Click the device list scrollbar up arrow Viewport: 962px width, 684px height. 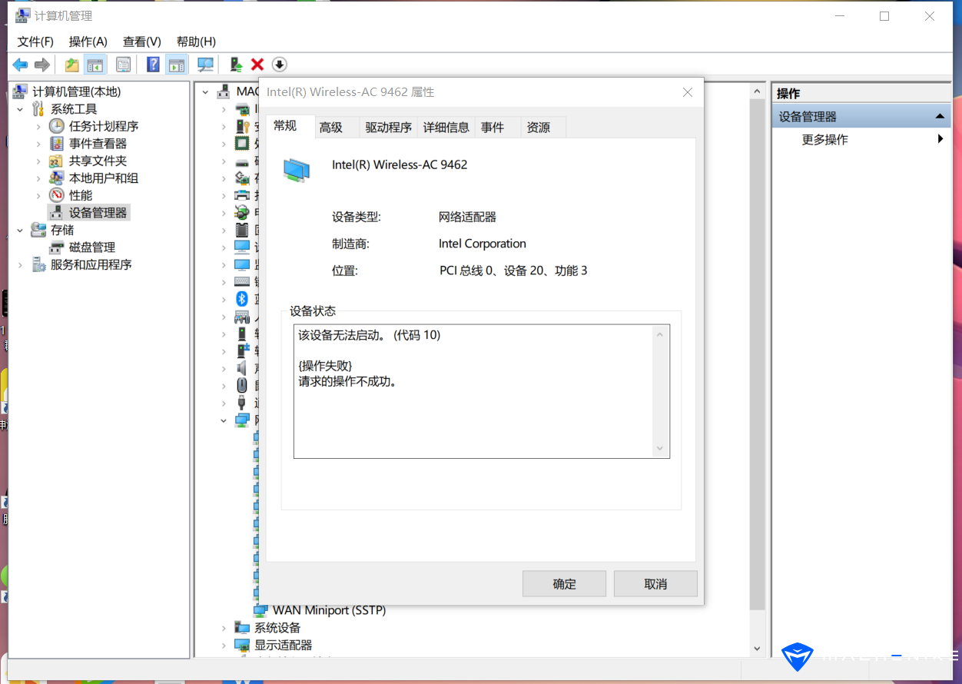click(x=757, y=91)
